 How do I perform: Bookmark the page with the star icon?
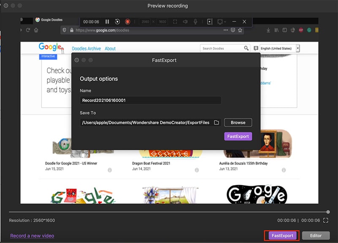pyautogui.click(x=240, y=30)
